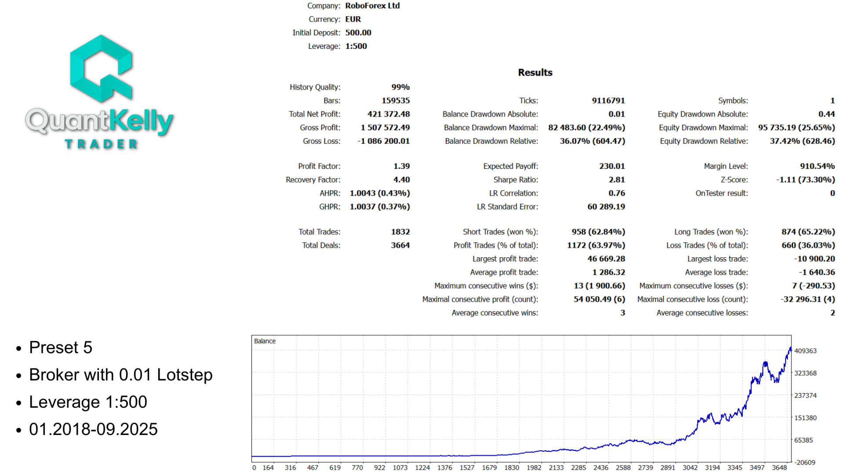Click y-axis label -20609
The height and width of the screenshot is (475, 844).
[804, 463]
